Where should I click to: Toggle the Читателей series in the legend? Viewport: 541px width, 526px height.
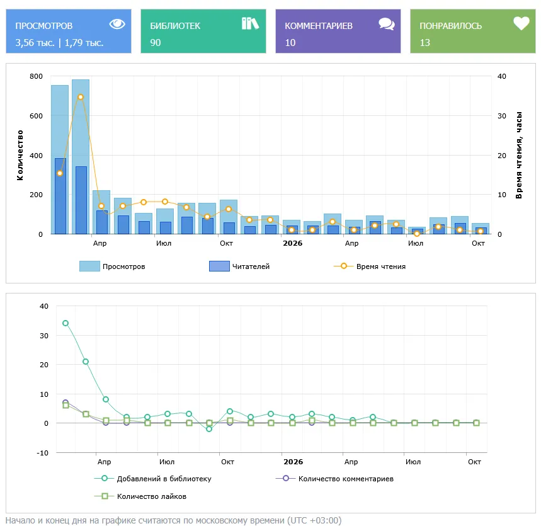point(239,266)
